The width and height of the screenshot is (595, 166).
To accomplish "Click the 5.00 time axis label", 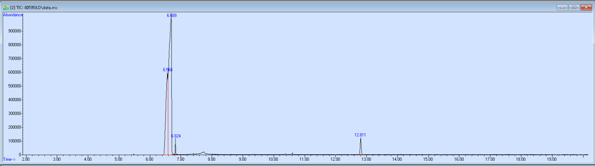I will (x=118, y=159).
